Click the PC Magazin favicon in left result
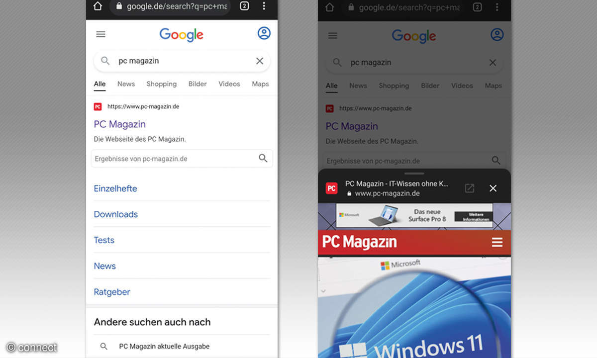The height and width of the screenshot is (358, 597). 98,106
